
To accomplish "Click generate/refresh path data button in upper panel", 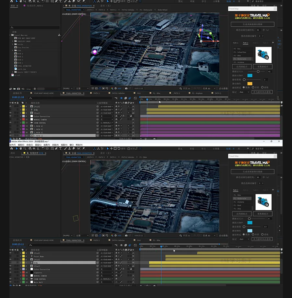I will (252, 24).
